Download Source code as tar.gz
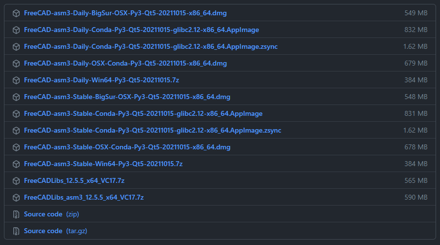The image size is (440, 245). (x=55, y=231)
